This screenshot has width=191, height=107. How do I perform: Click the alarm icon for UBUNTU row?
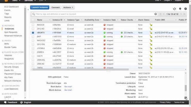click(x=151, y=33)
